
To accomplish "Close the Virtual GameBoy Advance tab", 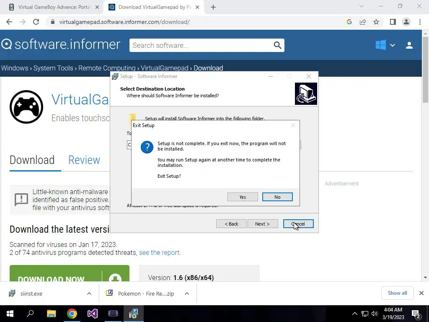I will [97, 8].
